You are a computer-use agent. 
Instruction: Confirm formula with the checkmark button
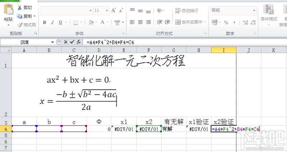(x=72, y=42)
